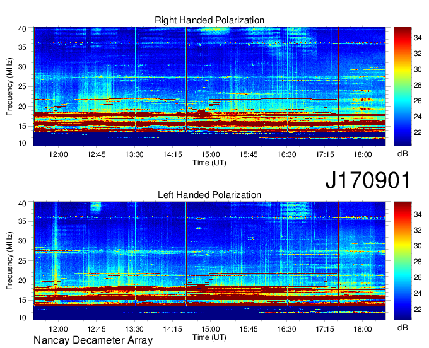The image size is (429, 348).
Task: Click the 40 MHz tick of Right Handed plot
Action: [23, 29]
